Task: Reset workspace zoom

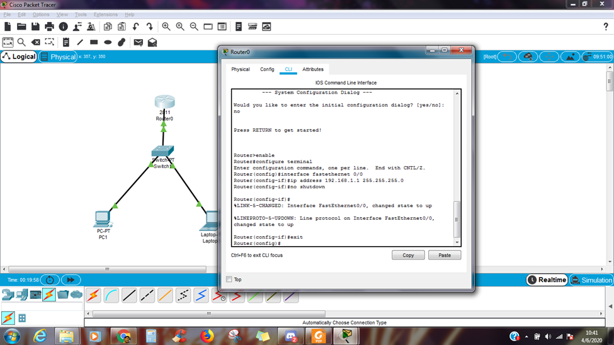Action: 180,26
